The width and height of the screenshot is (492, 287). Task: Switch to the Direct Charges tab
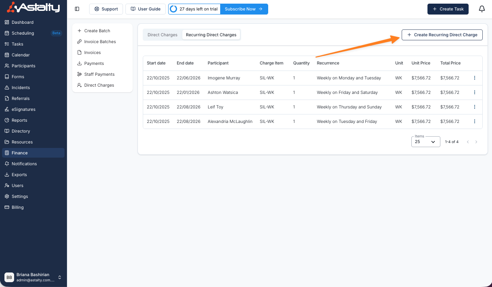click(x=163, y=35)
